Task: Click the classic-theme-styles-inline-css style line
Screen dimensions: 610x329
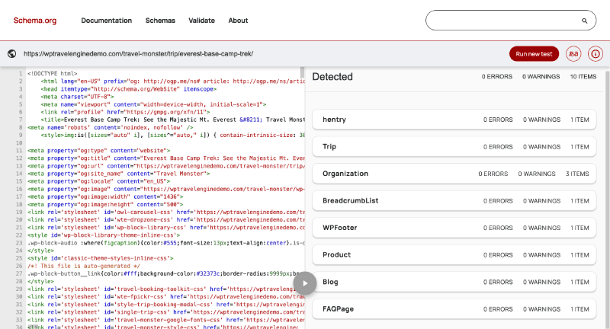Action: click(x=101, y=258)
